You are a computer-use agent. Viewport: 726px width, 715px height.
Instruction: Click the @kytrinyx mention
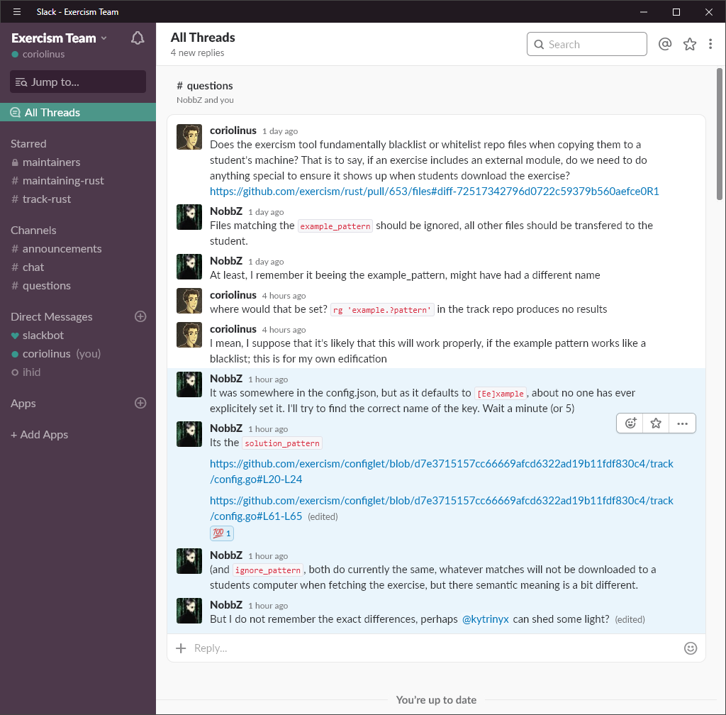485,619
